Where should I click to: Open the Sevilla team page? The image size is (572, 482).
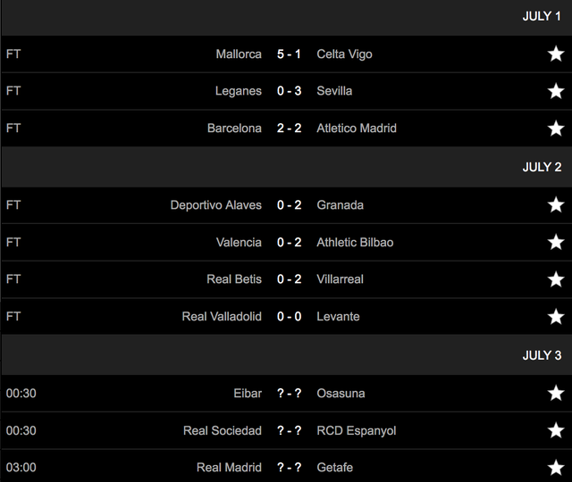tap(334, 91)
